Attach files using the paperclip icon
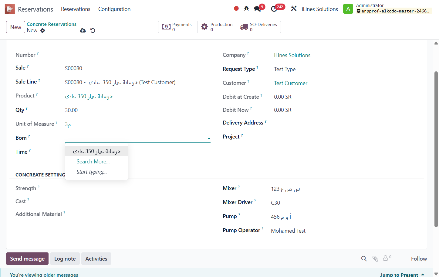439x277 pixels. [375, 258]
